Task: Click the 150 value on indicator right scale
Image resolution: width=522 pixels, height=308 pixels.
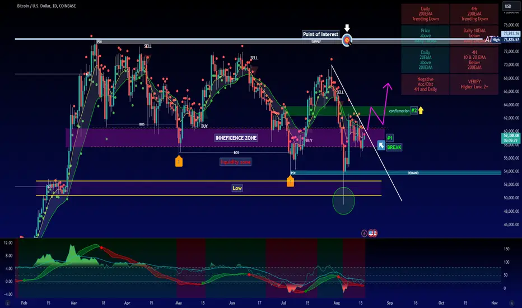Action: (506, 249)
